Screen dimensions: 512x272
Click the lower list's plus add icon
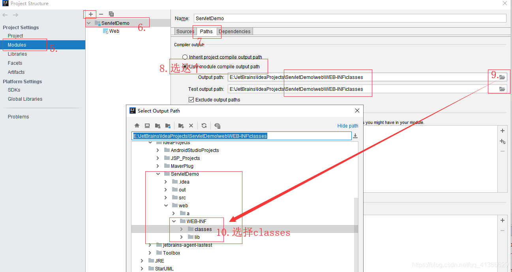pyautogui.click(x=503, y=220)
